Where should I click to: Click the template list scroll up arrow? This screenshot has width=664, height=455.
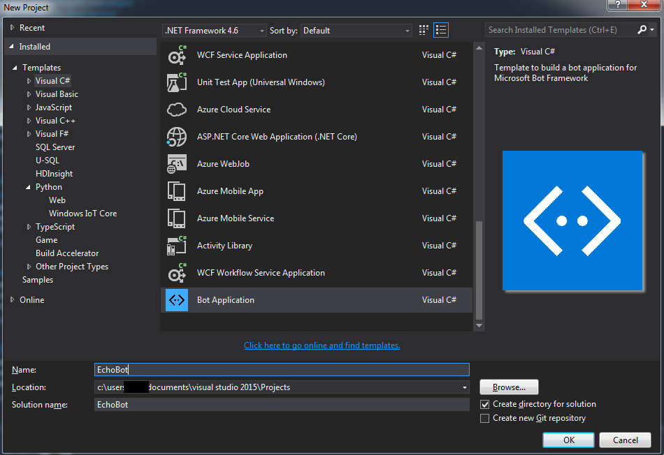[479, 48]
